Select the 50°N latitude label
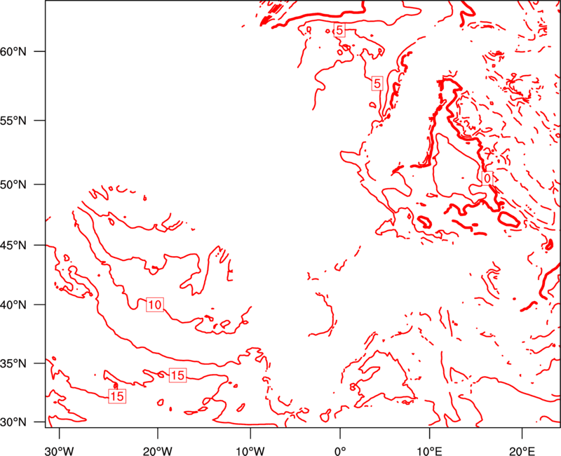Image resolution: width=561 pixels, height=456 pixels. (x=13, y=185)
